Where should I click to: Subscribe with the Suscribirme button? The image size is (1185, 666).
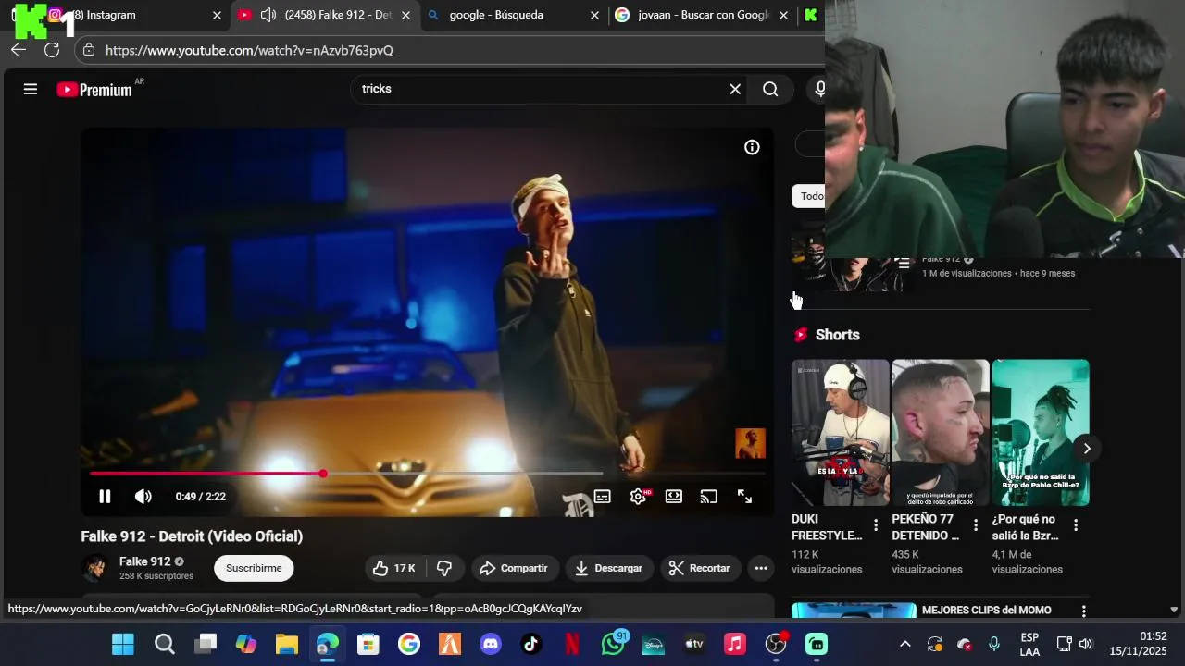click(x=254, y=568)
